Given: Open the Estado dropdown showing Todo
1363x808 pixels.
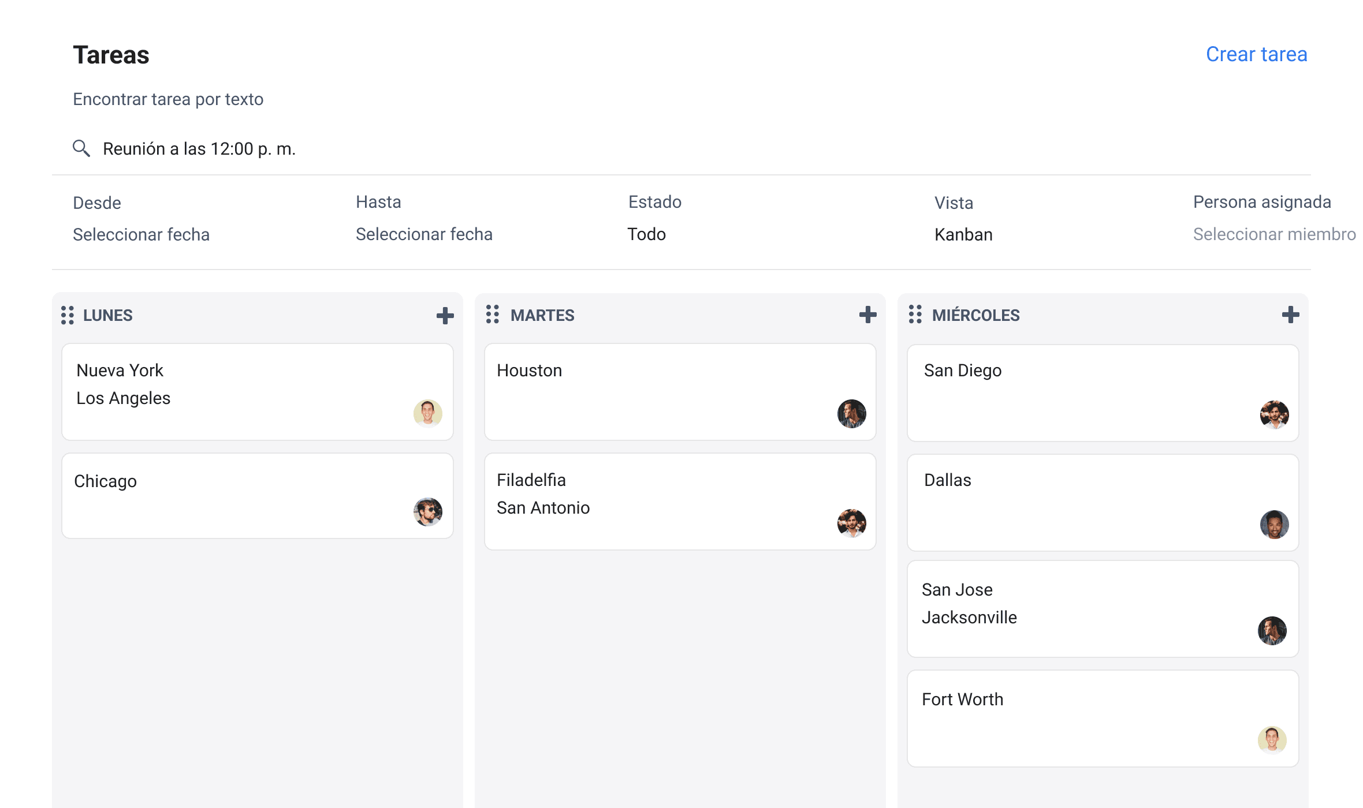Looking at the screenshot, I should click(x=647, y=234).
